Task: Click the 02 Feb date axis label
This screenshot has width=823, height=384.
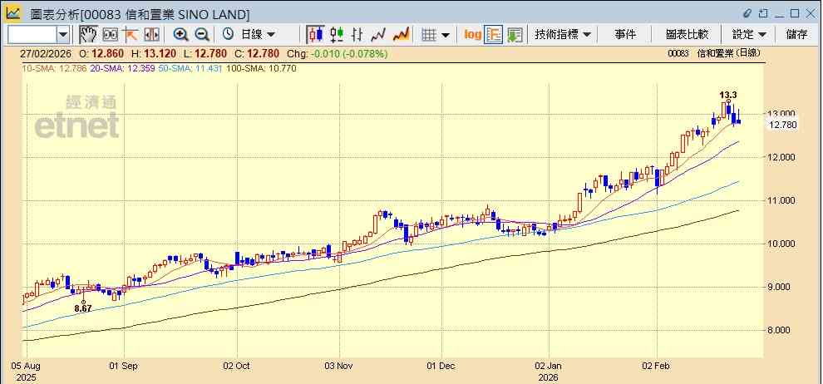Action: (x=657, y=367)
